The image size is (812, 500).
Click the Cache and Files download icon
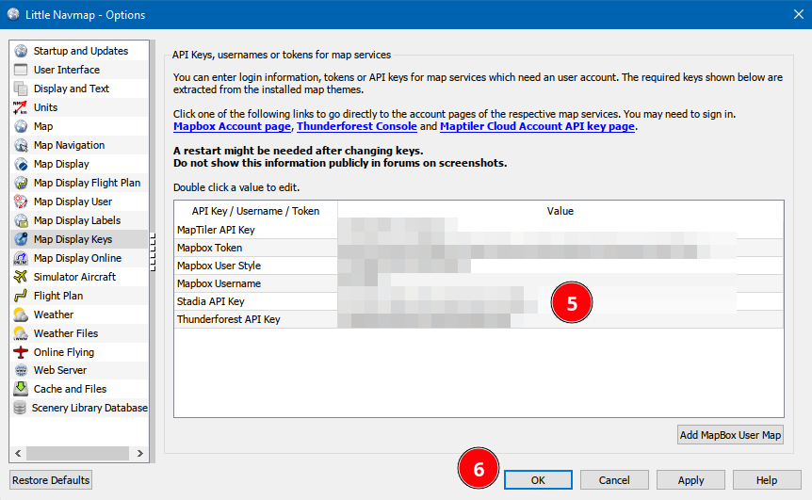click(21, 389)
